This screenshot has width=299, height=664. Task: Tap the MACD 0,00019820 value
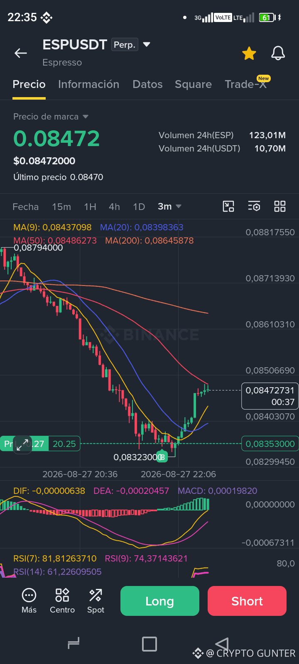218,491
